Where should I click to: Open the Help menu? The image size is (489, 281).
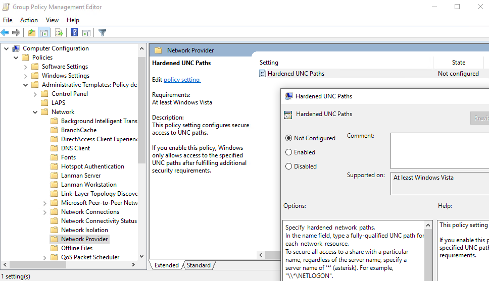(x=73, y=20)
